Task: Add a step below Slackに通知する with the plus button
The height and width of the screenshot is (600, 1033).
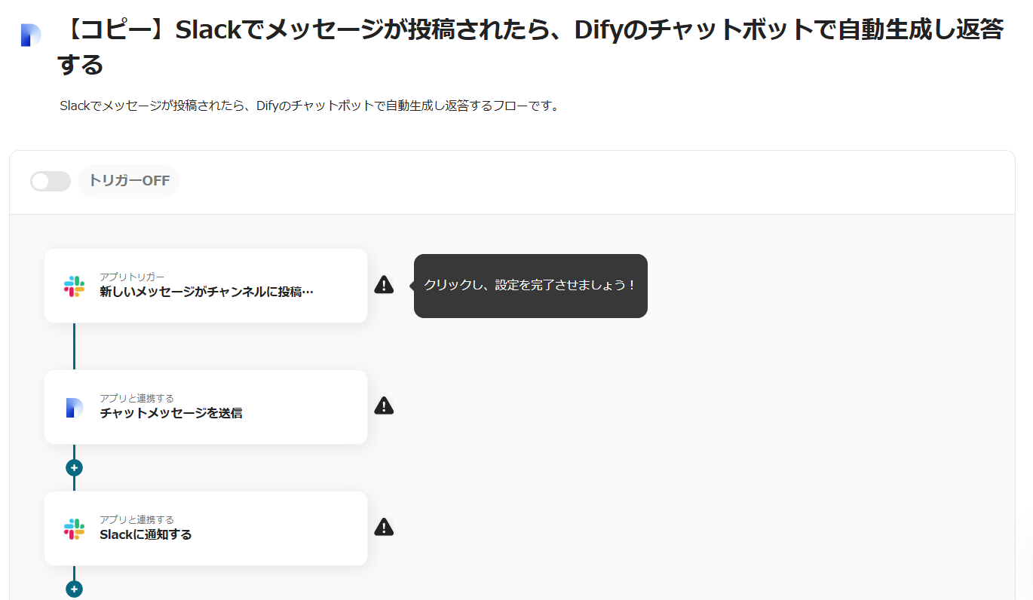Action: point(74,589)
